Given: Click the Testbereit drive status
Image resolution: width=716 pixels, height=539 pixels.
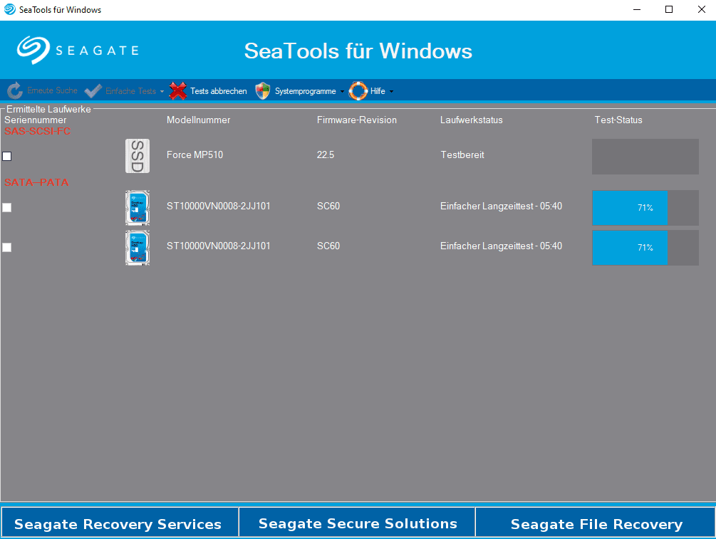Looking at the screenshot, I should pos(462,155).
